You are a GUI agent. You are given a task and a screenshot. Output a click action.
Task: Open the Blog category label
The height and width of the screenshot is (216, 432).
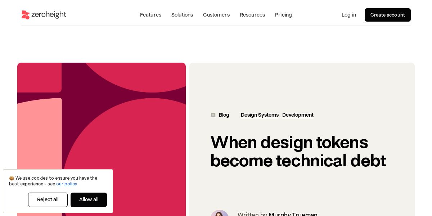224,115
